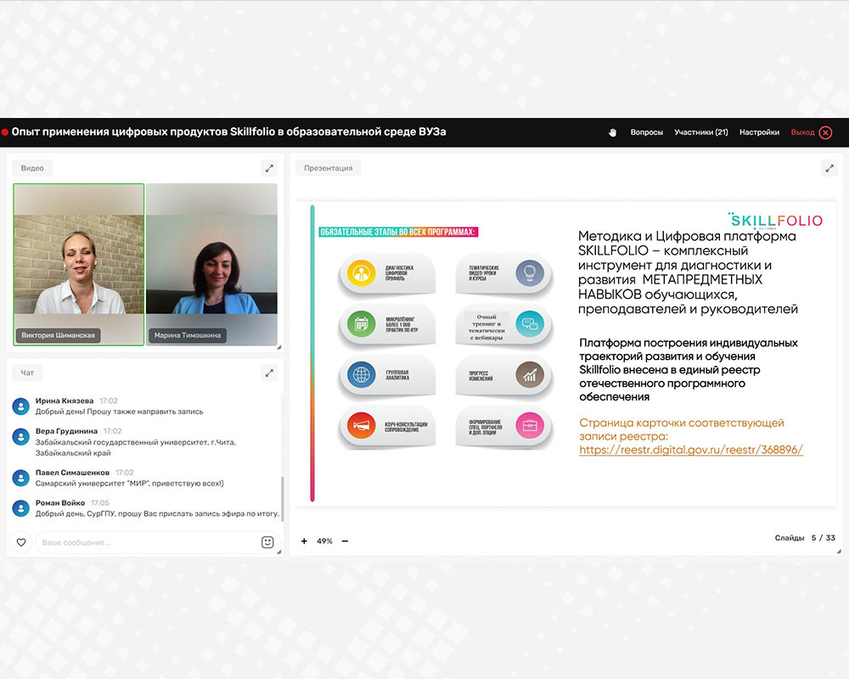Click the pink briefcase portfolio icon

530,425
